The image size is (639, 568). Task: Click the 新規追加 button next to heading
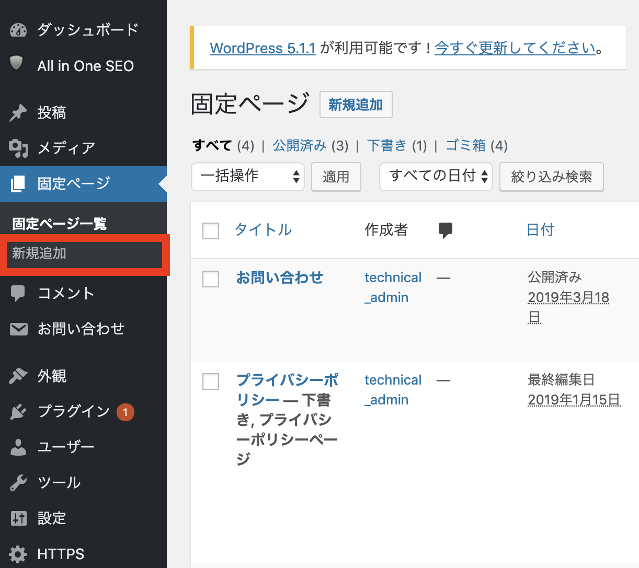pyautogui.click(x=356, y=105)
